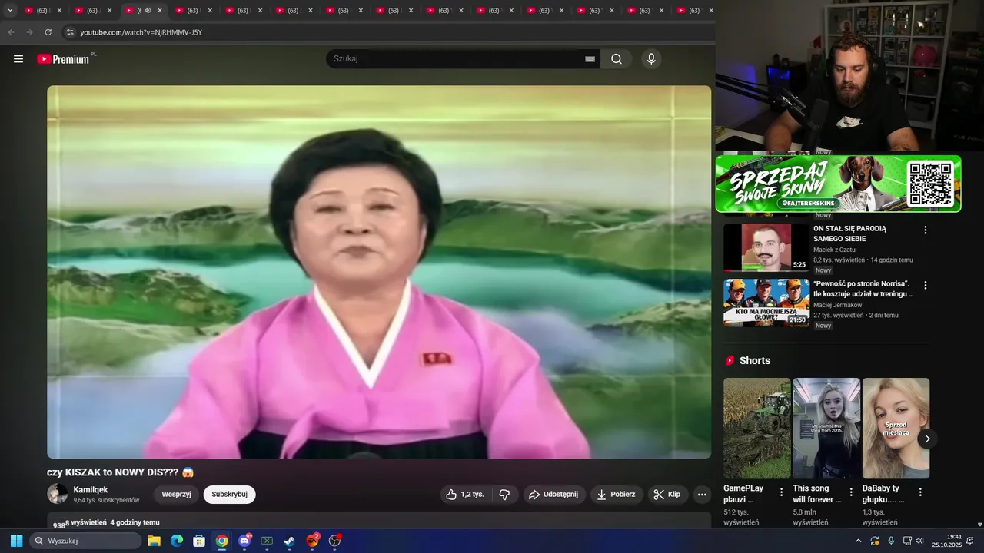The width and height of the screenshot is (984, 553).
Task: Switch to Discord on the taskbar
Action: tap(244, 541)
